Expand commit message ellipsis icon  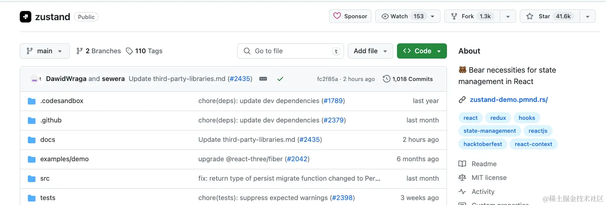coord(263,79)
